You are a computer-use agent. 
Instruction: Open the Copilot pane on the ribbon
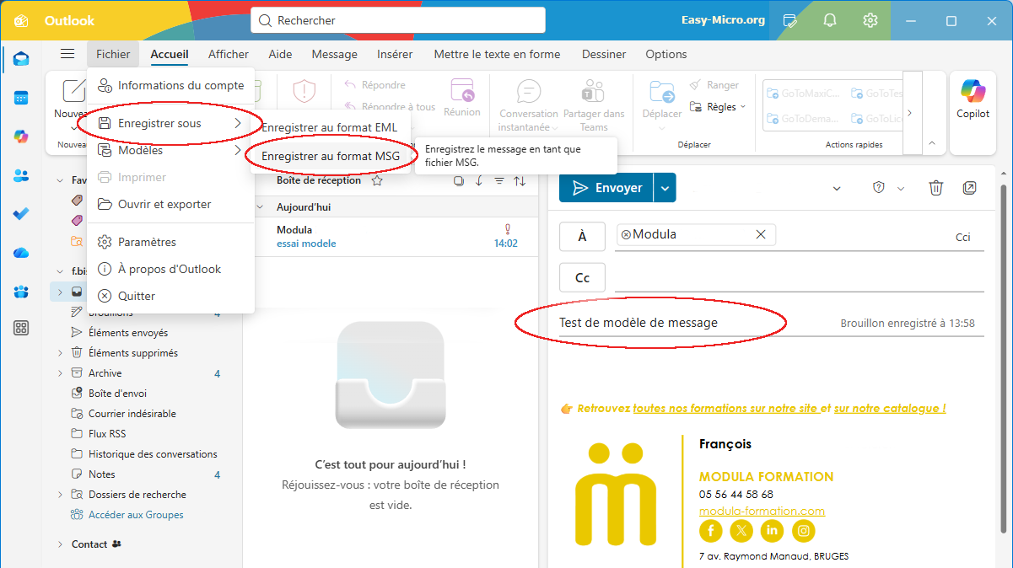[973, 101]
